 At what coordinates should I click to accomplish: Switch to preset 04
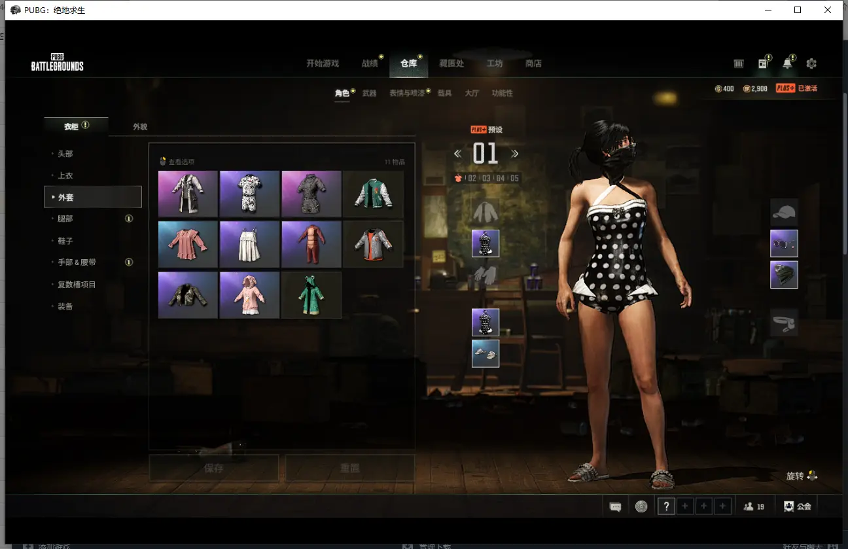click(x=501, y=178)
